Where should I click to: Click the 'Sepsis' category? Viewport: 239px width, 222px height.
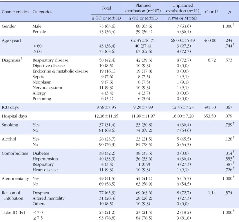click(38, 77)
